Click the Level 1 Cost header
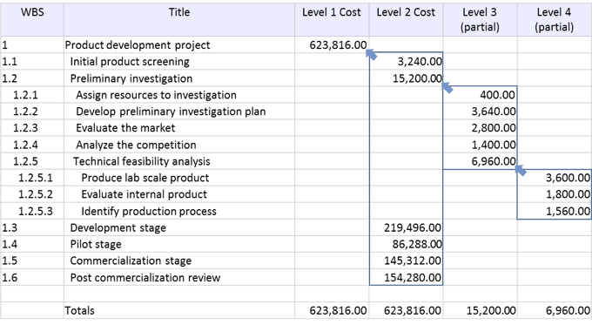Viewport: 592px width, 325px height. (332, 20)
